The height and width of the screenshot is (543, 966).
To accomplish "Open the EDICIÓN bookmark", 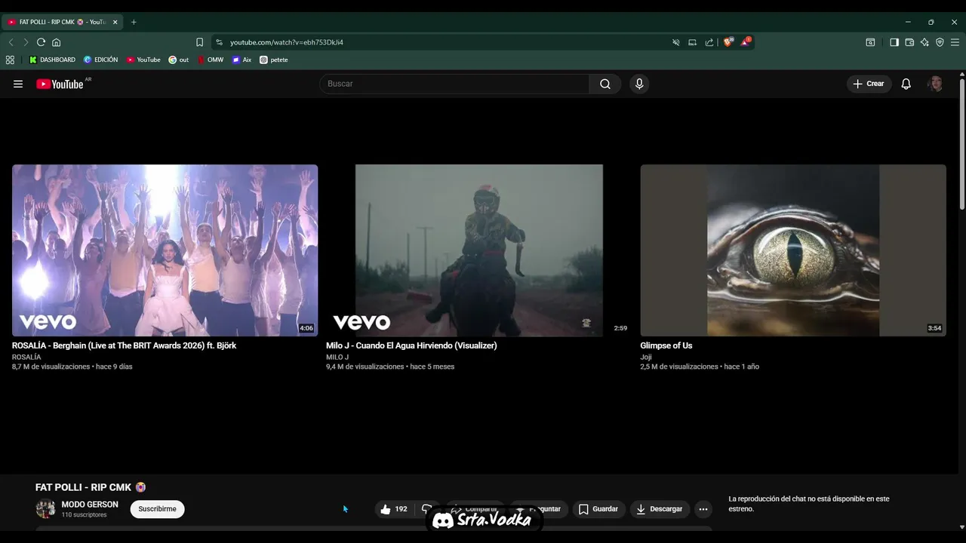I will (x=100, y=60).
